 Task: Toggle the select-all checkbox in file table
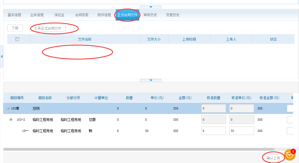point(17,39)
